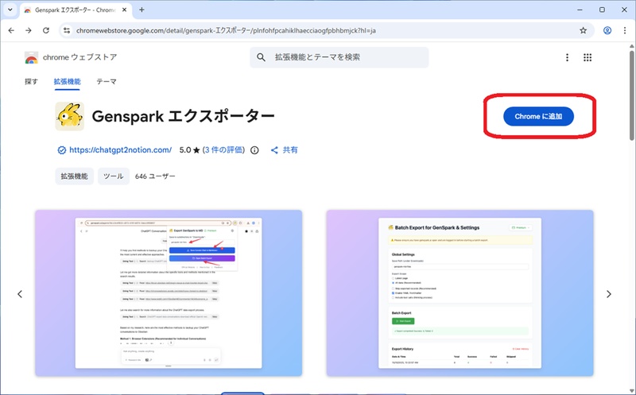Click the share icon

click(x=274, y=150)
